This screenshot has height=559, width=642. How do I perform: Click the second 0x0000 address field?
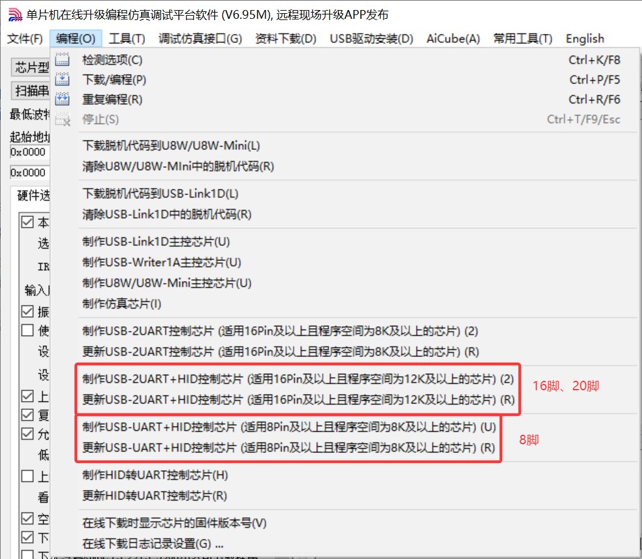(x=29, y=173)
